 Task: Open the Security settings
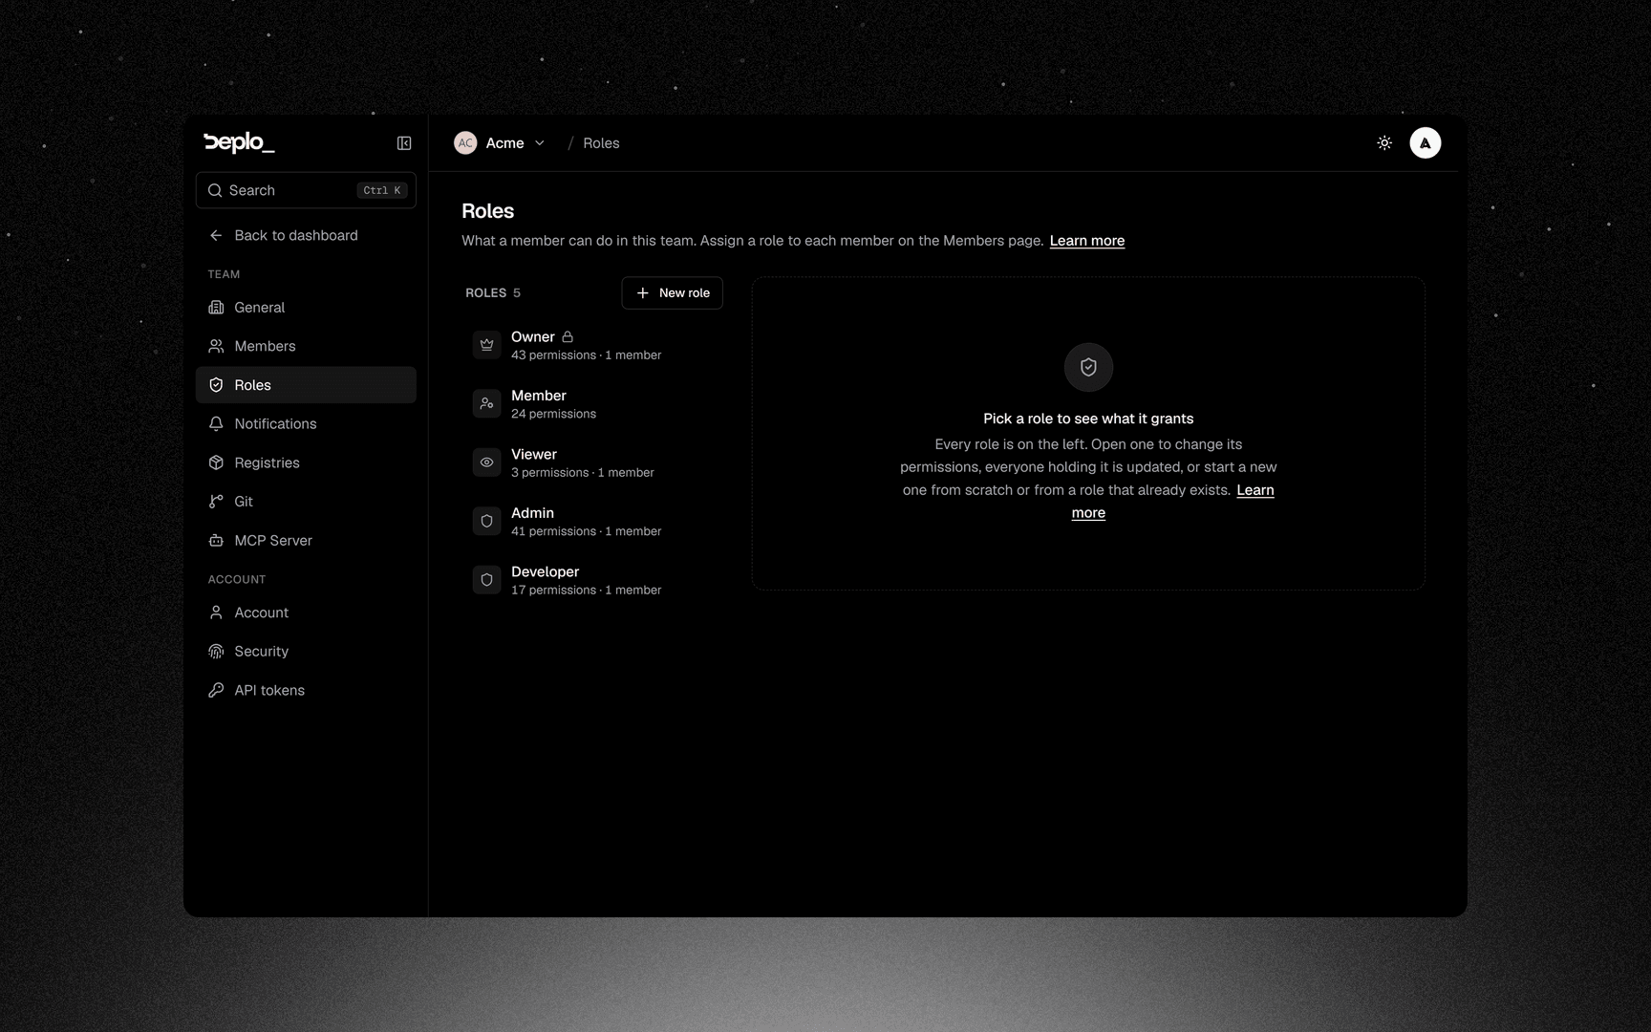tap(306, 652)
